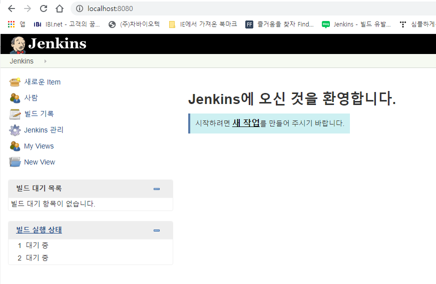Click the Jenkins butler logo

(x=18, y=44)
